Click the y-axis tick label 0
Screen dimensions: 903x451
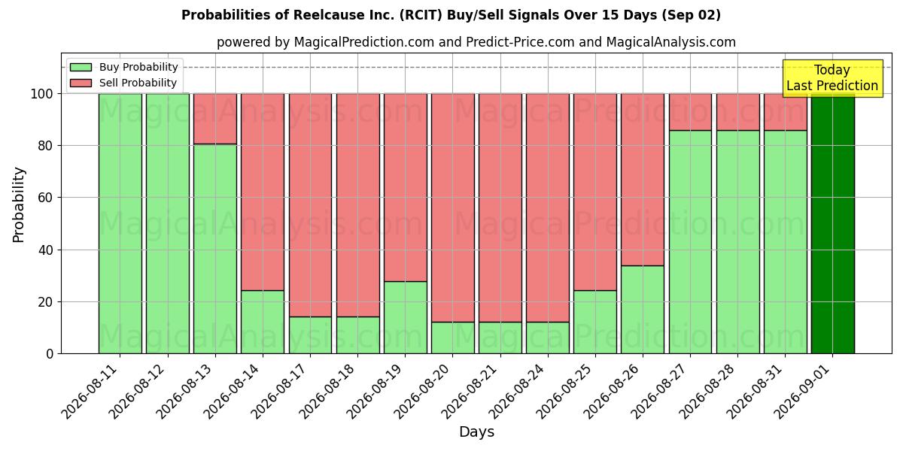pyautogui.click(x=51, y=353)
